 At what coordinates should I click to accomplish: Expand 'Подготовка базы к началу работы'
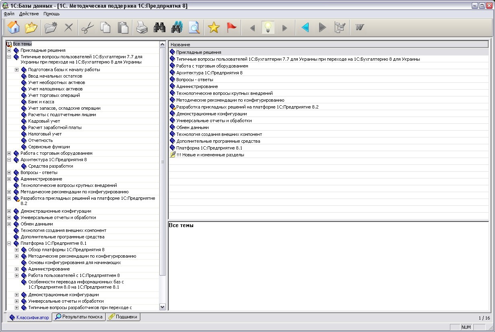(17, 70)
